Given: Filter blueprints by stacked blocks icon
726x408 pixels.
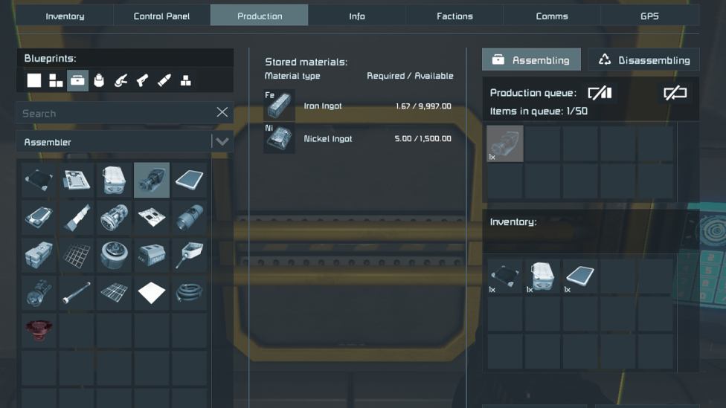Looking at the screenshot, I should point(186,80).
